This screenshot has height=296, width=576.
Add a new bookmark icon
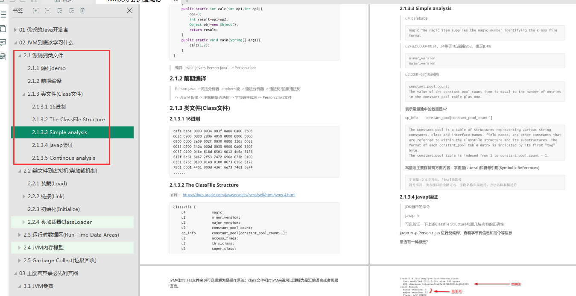[59, 11]
